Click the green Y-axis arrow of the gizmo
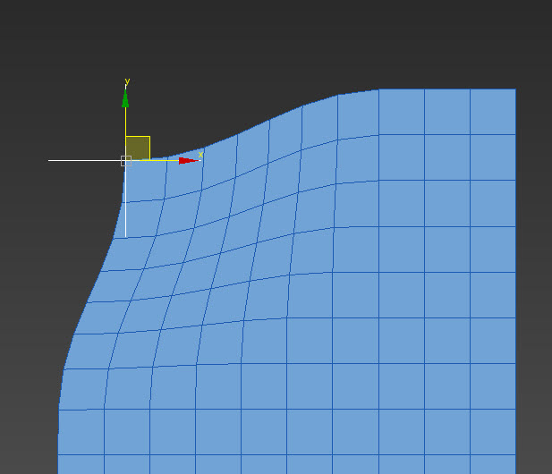The width and height of the screenshot is (552, 474). point(125,98)
